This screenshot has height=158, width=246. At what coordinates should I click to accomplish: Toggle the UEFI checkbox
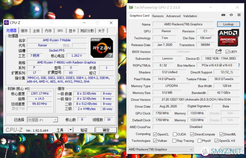click(x=227, y=52)
